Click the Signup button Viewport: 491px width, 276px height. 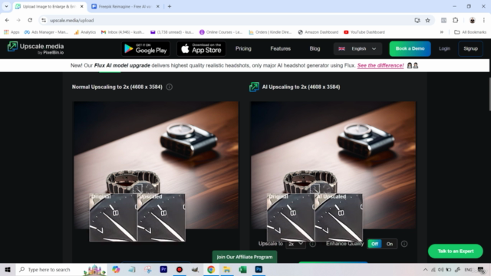[x=470, y=48]
